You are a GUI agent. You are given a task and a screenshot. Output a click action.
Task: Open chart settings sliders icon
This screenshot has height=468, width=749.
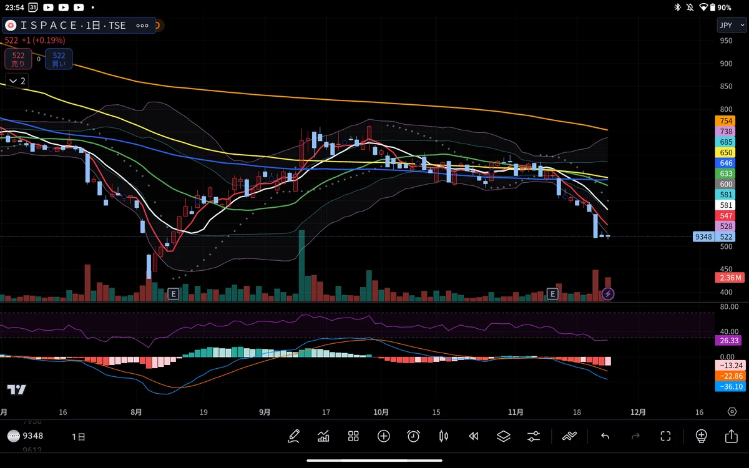point(534,436)
